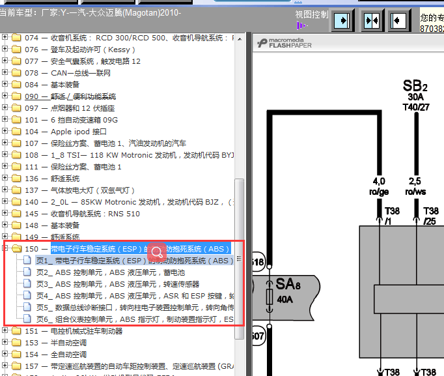
Task: Open folder icon for 097 点烟器和12伏插座
Action: (16, 108)
